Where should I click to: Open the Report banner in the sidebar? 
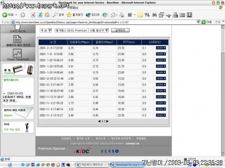pyautogui.click(x=18, y=113)
